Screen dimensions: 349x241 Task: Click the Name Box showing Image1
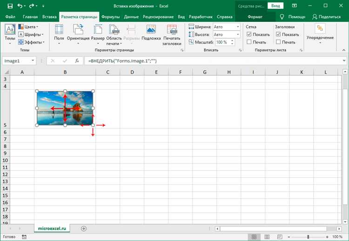pyautogui.click(x=16, y=61)
